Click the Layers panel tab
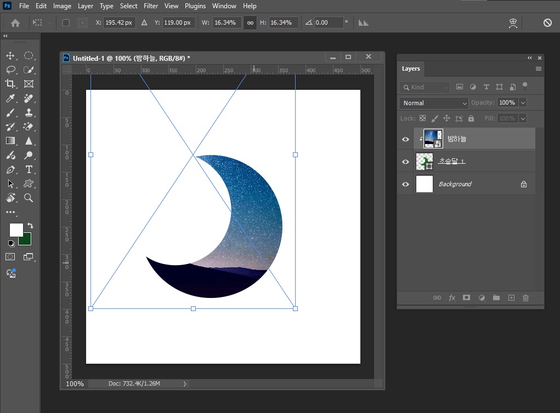The width and height of the screenshot is (560, 413). (x=411, y=68)
